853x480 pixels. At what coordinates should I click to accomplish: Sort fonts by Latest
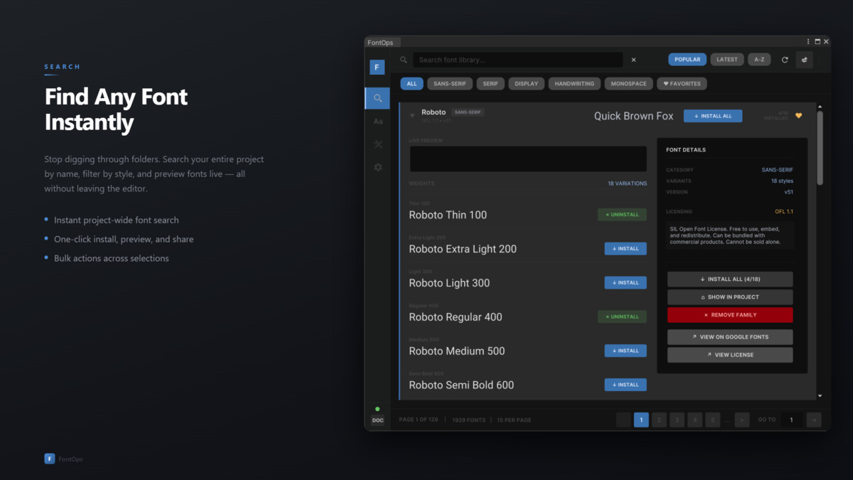[727, 60]
